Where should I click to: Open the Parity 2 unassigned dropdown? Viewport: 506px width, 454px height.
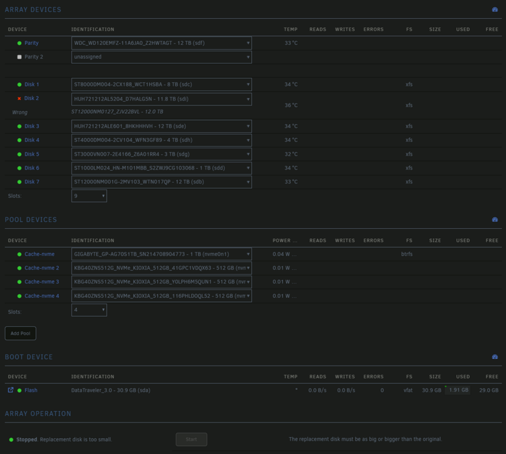coord(162,57)
